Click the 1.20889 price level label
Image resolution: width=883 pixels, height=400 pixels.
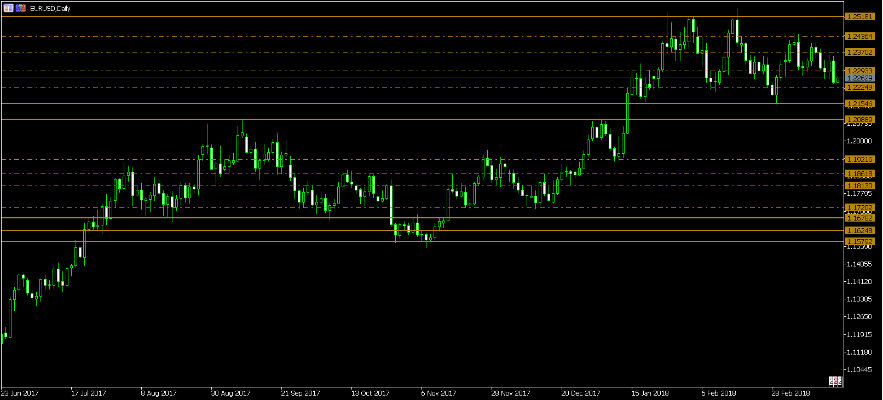click(x=859, y=119)
